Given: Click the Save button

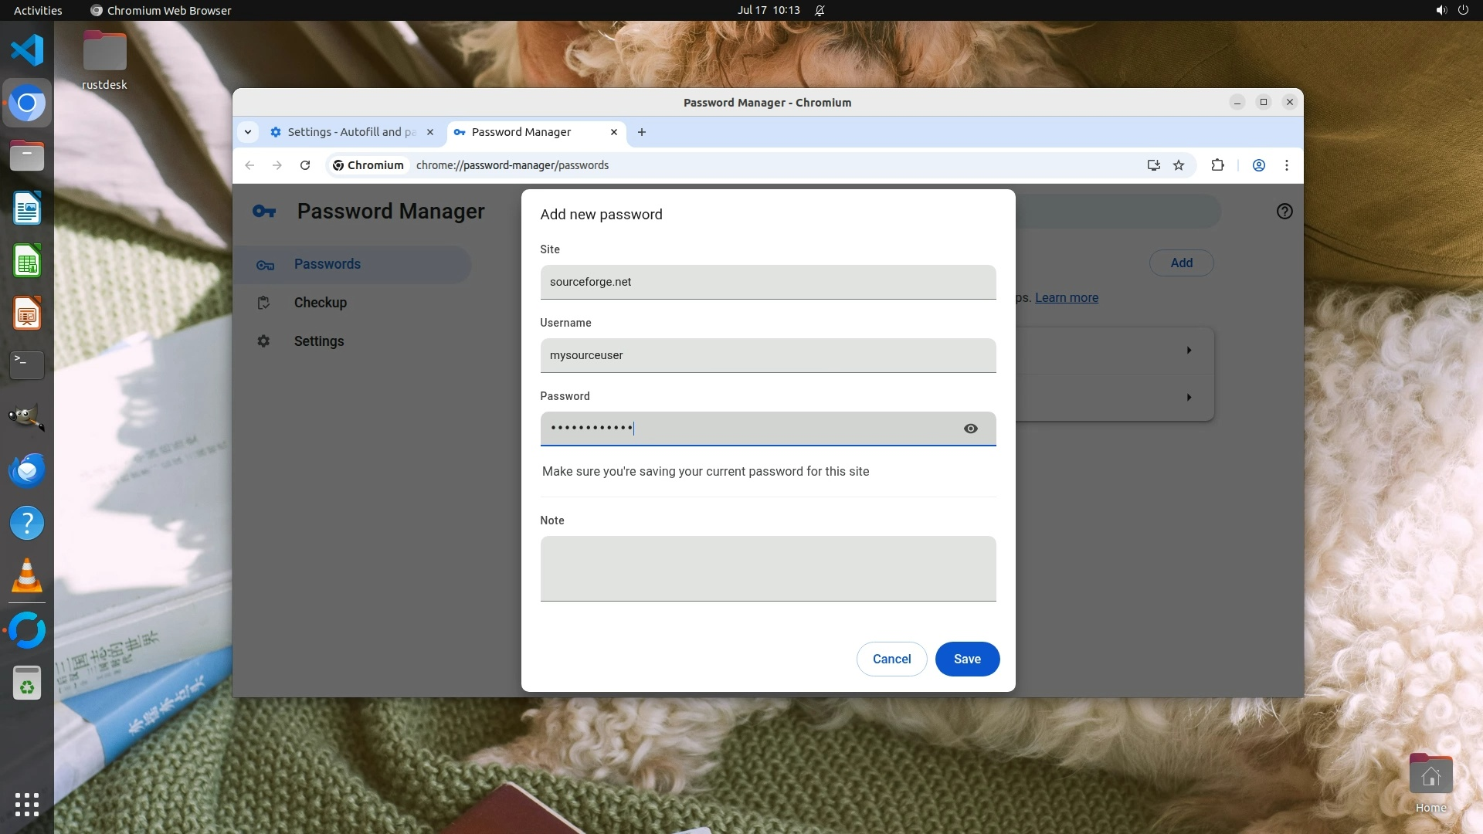Looking at the screenshot, I should coord(966,659).
